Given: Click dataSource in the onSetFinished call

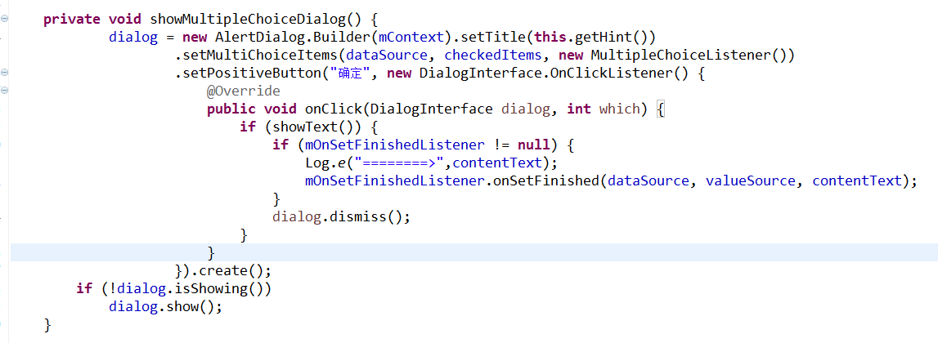Looking at the screenshot, I should [648, 181].
